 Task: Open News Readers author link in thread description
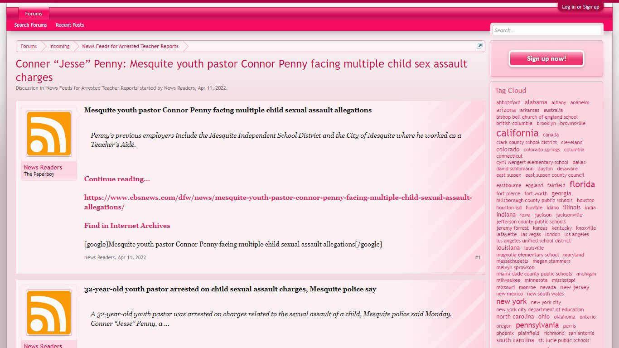179,88
